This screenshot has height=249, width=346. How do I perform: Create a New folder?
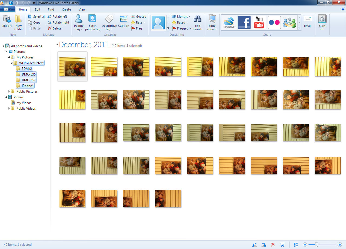[19, 23]
